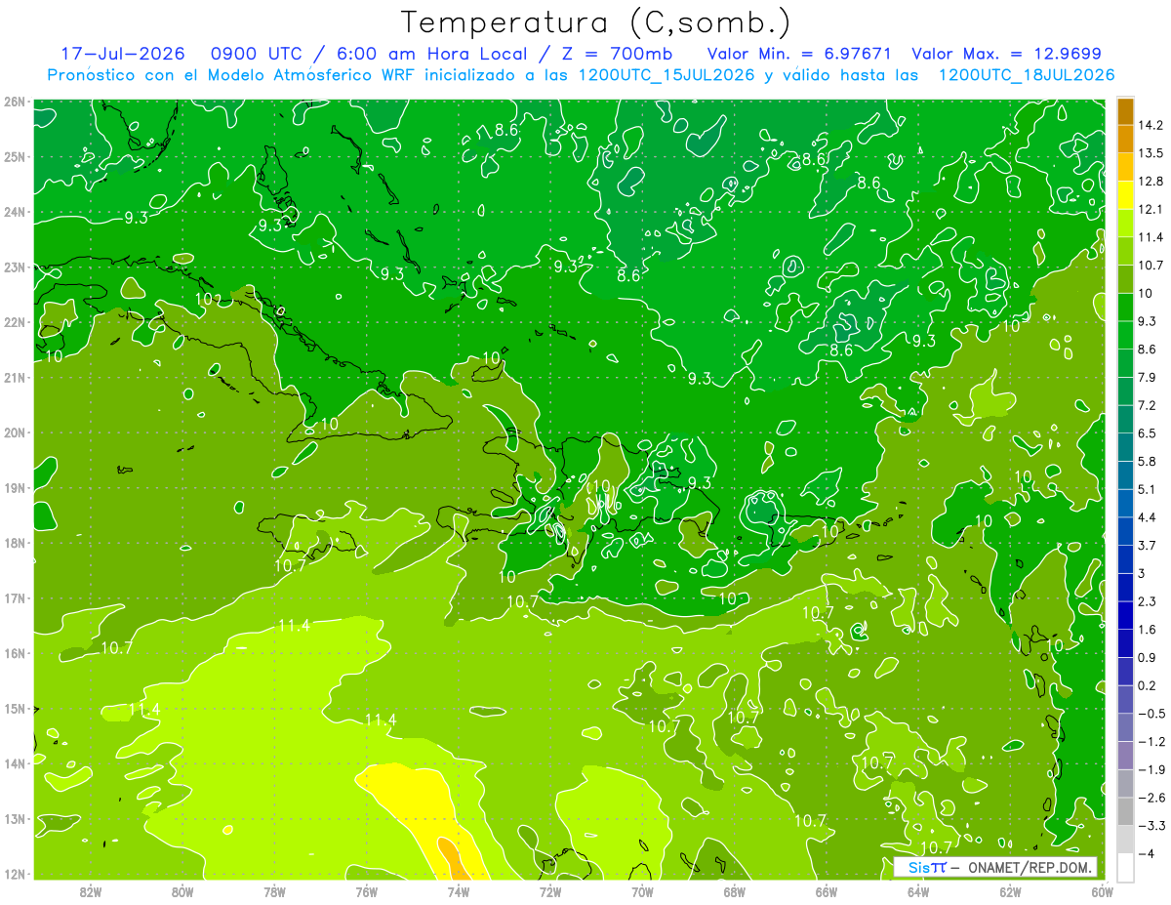Click the "19N" latitude axis label
This screenshot has height=905, width=1171.
point(14,487)
